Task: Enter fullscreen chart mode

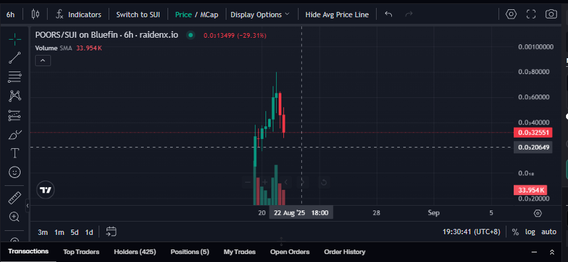Action: pos(531,15)
